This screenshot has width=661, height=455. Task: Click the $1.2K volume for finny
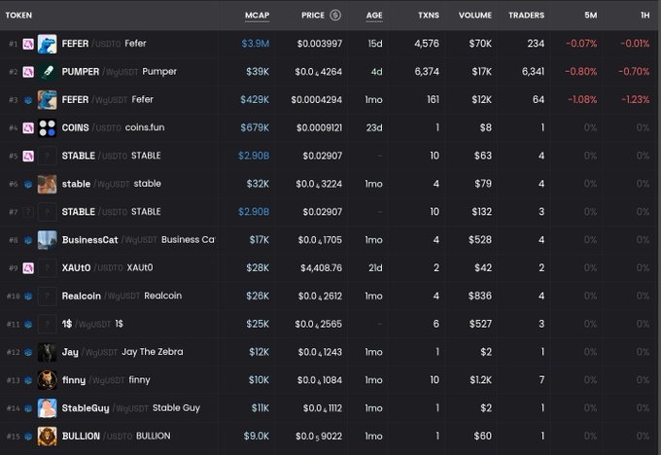point(481,380)
